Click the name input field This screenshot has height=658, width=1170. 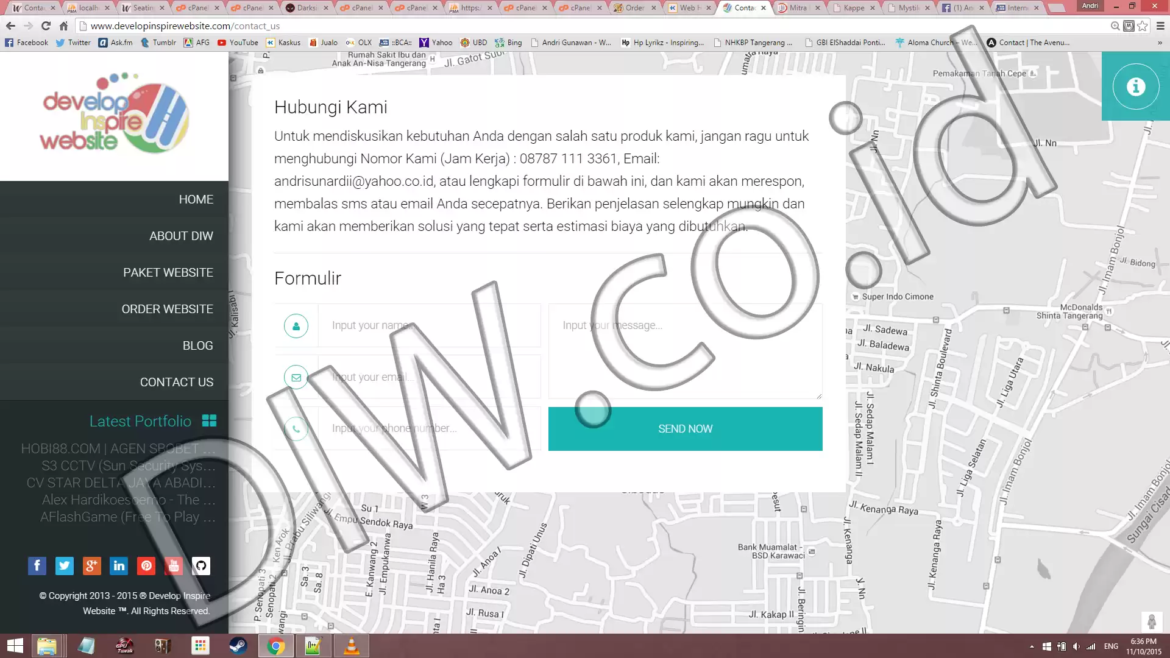[x=429, y=325]
